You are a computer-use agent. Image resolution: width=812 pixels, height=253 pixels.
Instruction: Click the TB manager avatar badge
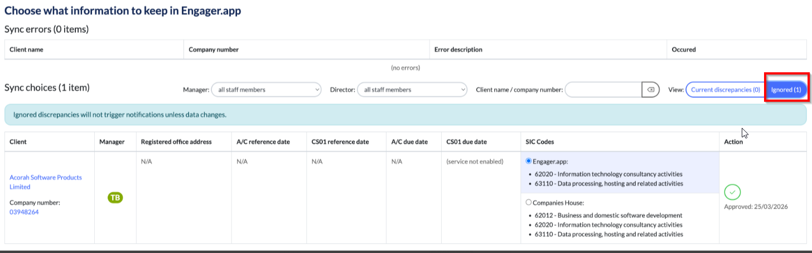pyautogui.click(x=115, y=197)
